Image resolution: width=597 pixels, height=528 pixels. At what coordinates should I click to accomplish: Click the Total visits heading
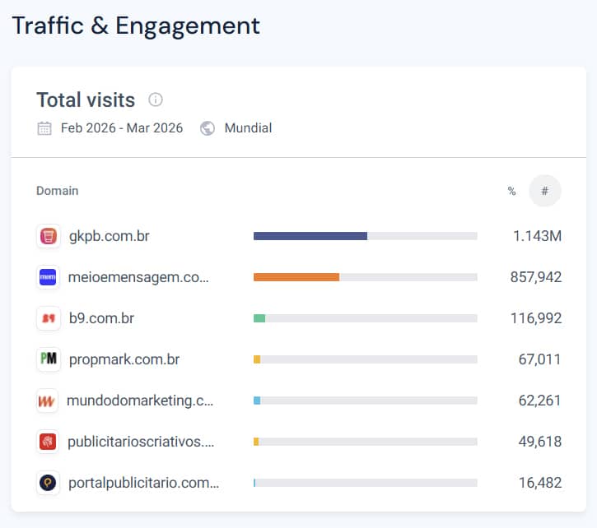tap(86, 100)
